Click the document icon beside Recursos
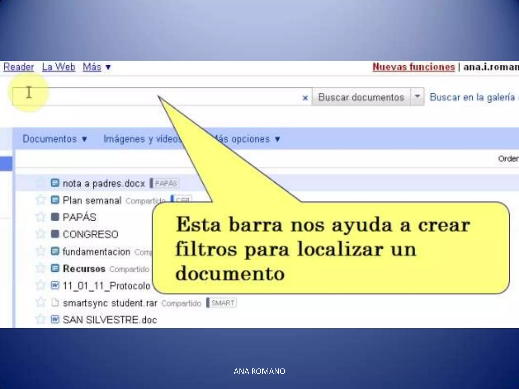Viewport: 519px width, 389px height. click(55, 268)
